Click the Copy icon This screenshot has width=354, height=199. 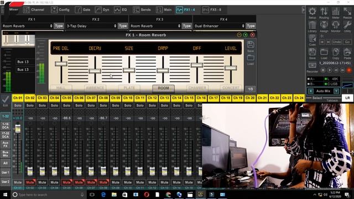(x=336, y=54)
